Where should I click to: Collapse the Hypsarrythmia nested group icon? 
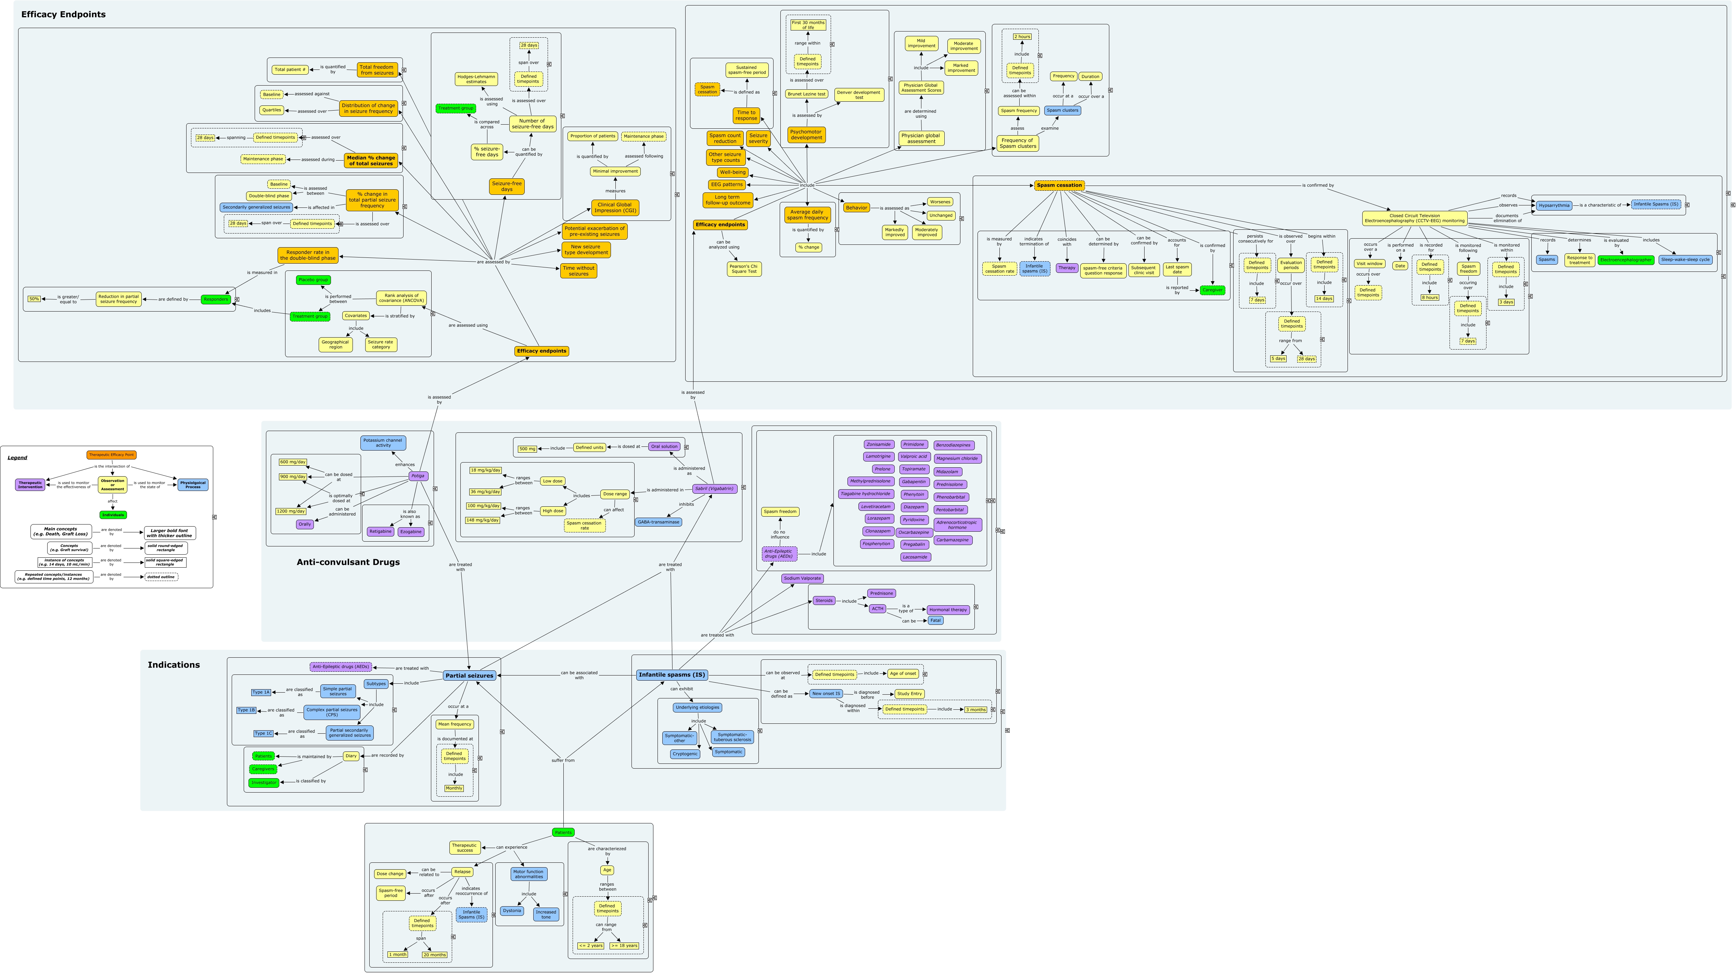click(x=1687, y=204)
